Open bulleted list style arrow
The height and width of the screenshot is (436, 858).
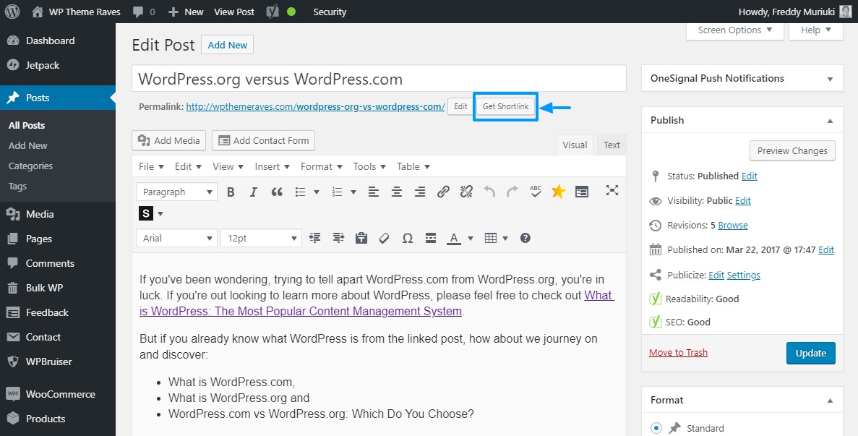(x=317, y=192)
